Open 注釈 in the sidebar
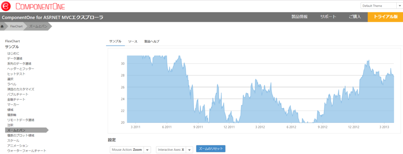 pyautogui.click(x=10, y=125)
